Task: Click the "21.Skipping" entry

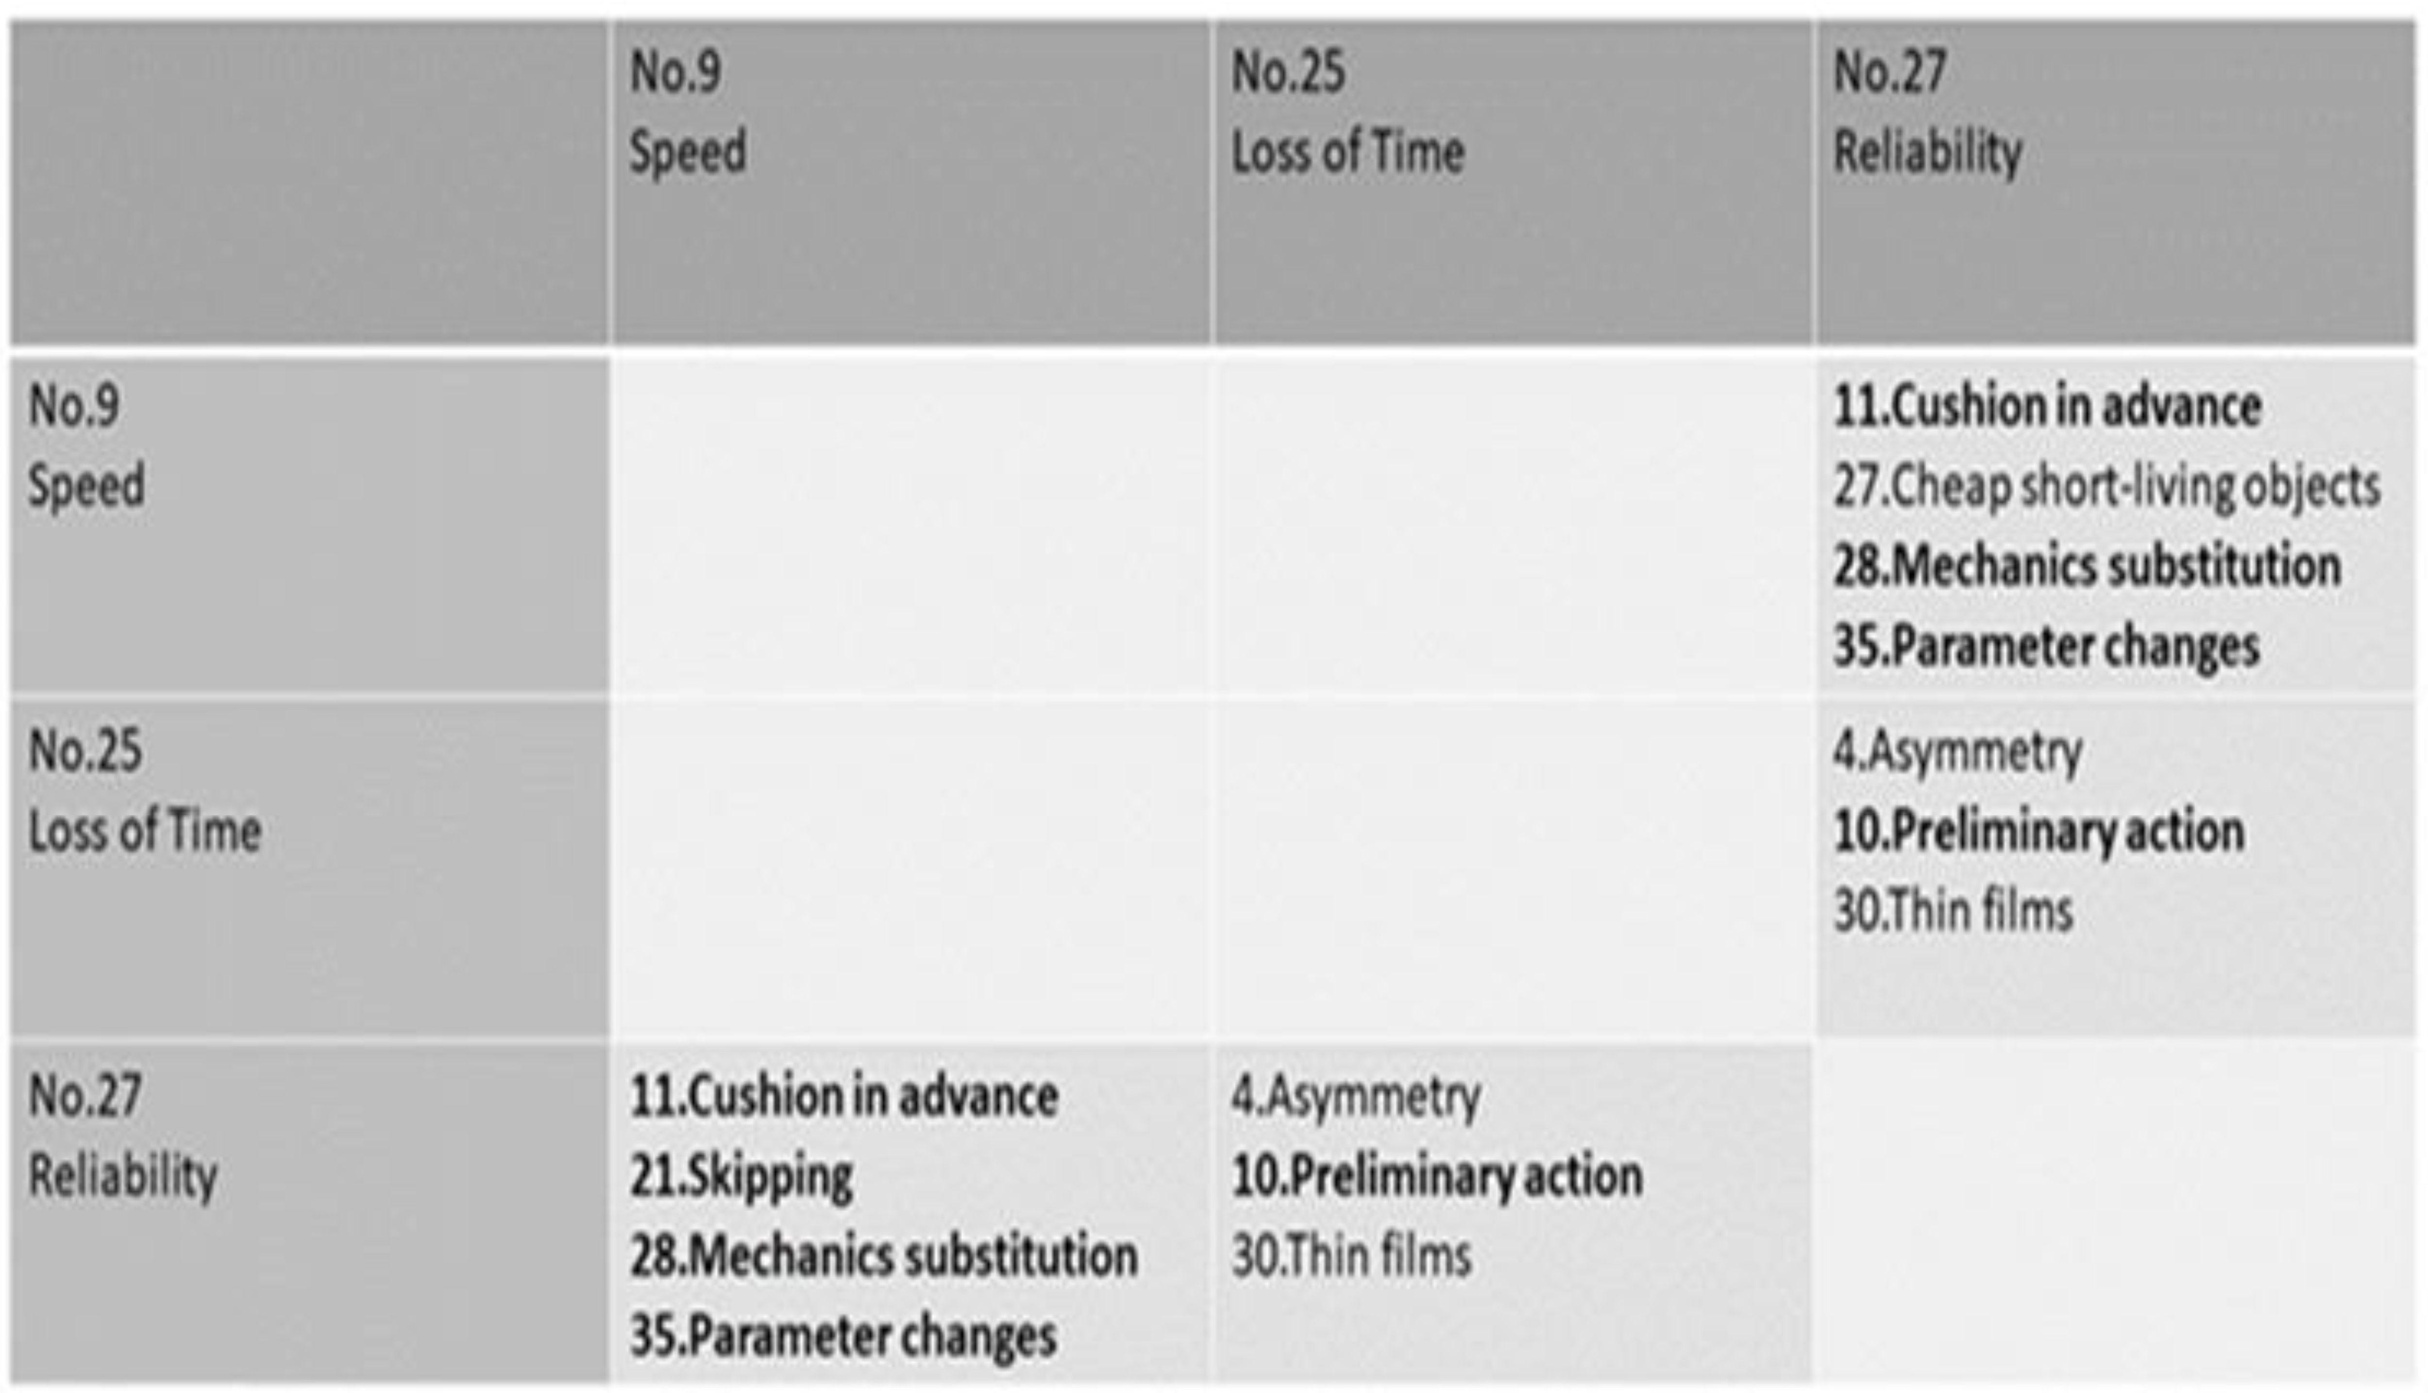Action: 741,1176
